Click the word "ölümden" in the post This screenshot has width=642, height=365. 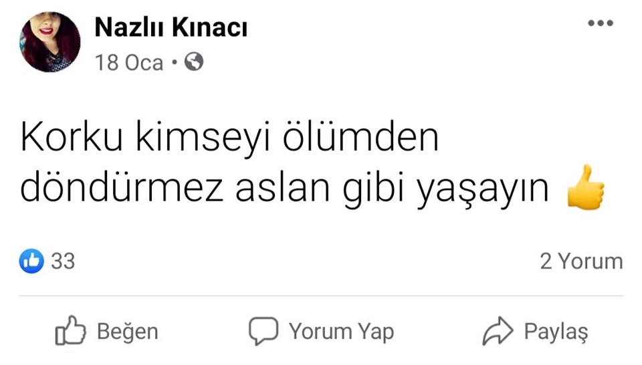(360, 136)
